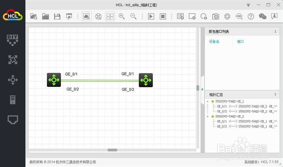Collapse the 拓扑汇总 panel
The image size is (283, 167).
pyautogui.click(x=275, y=95)
